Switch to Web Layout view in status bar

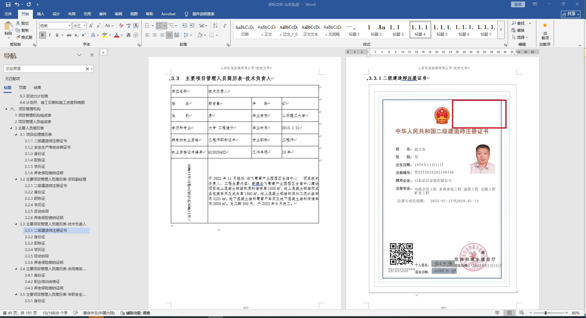522,313
